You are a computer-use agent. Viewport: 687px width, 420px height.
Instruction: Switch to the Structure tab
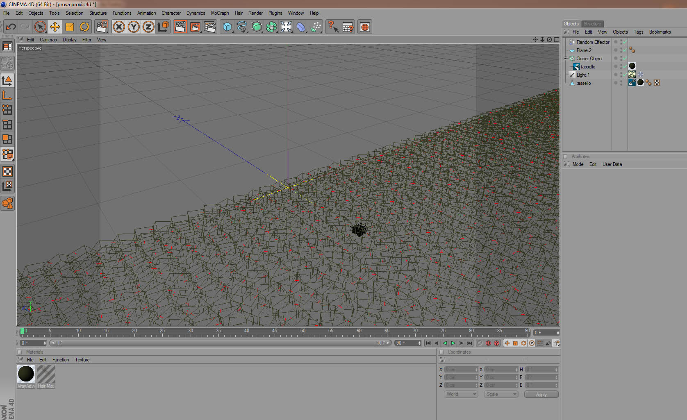592,24
